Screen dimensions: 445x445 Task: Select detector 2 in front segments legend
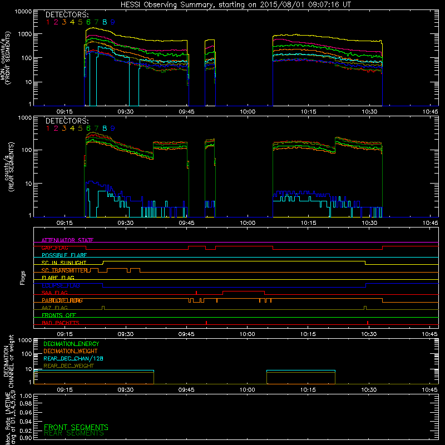pos(56,22)
